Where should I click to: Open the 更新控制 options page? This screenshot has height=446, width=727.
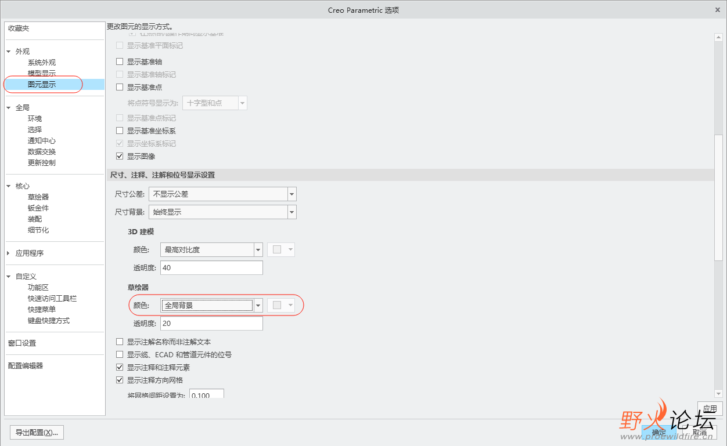[x=42, y=163]
